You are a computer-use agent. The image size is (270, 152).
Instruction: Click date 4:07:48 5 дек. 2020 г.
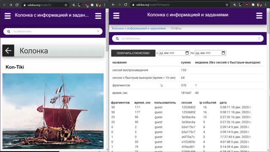click(x=235, y=142)
